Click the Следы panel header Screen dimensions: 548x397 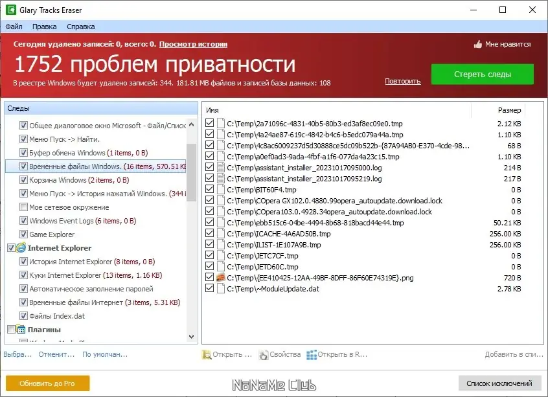click(101, 108)
